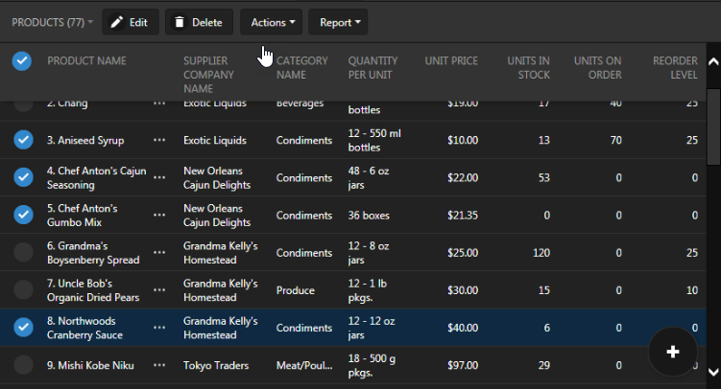
Task: Toggle the select-all checkbox in header
Action: coord(21,61)
